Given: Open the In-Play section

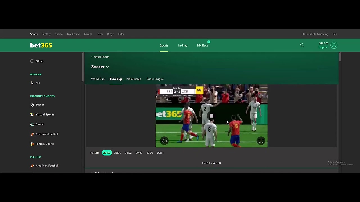Looking at the screenshot, I should [x=183, y=45].
